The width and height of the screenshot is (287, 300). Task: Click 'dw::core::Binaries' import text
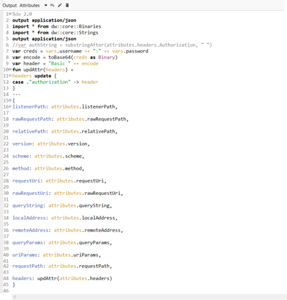[76, 27]
